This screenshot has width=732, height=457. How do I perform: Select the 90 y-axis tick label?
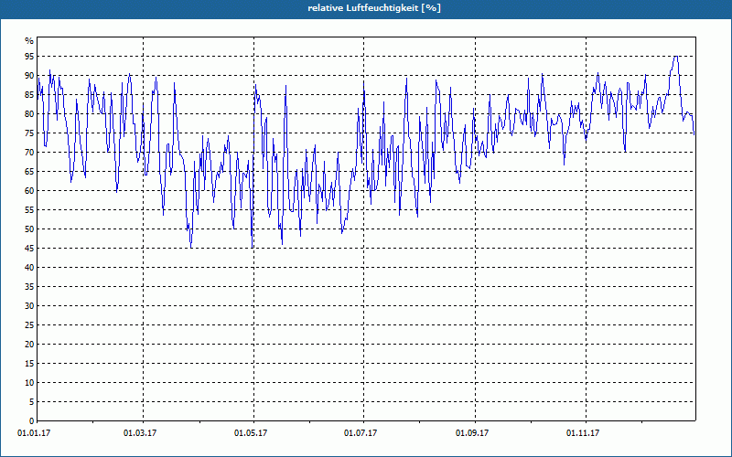[x=28, y=76]
